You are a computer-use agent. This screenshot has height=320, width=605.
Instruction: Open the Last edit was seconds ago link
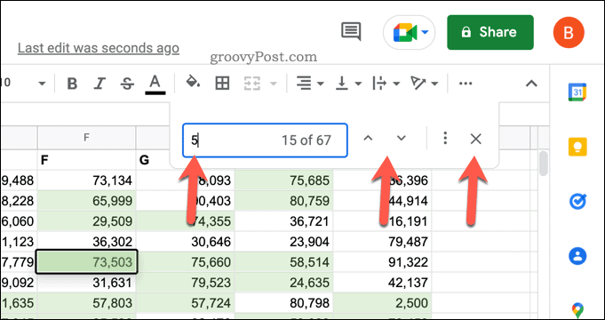(x=99, y=48)
